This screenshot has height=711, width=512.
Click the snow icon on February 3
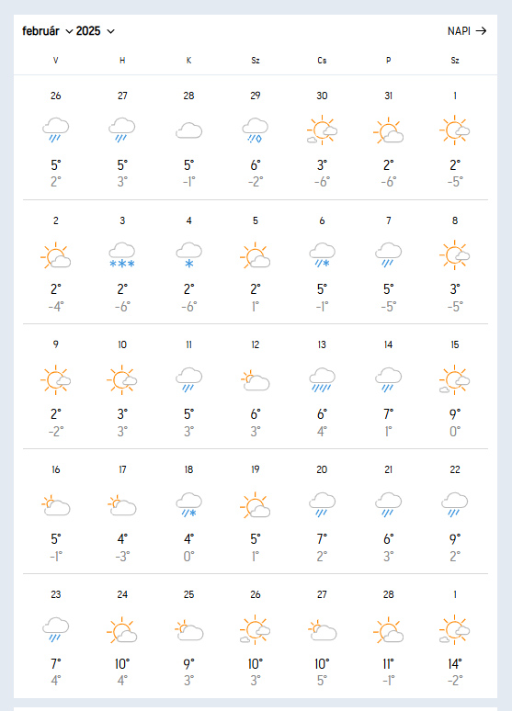click(122, 255)
